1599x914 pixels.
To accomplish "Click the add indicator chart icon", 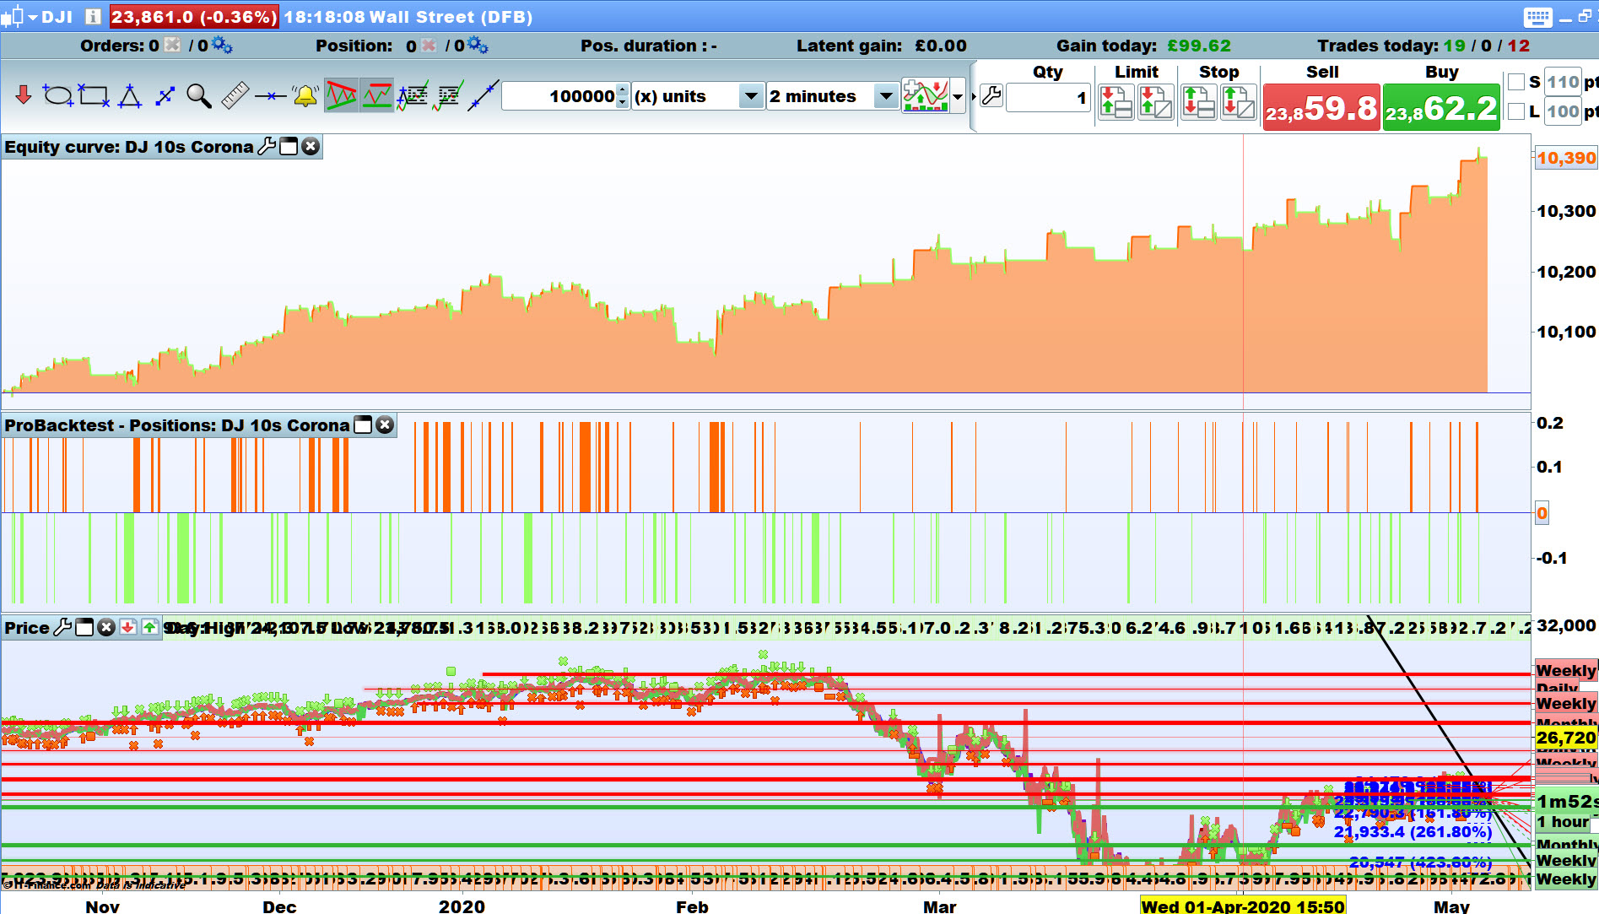I will pos(925,95).
